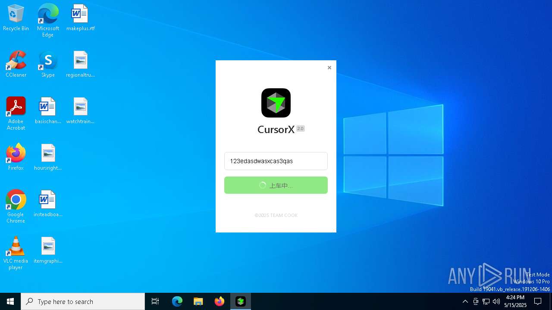Click the Meet Now tray icon
Viewport: 552px width, 310px height.
coord(476,301)
